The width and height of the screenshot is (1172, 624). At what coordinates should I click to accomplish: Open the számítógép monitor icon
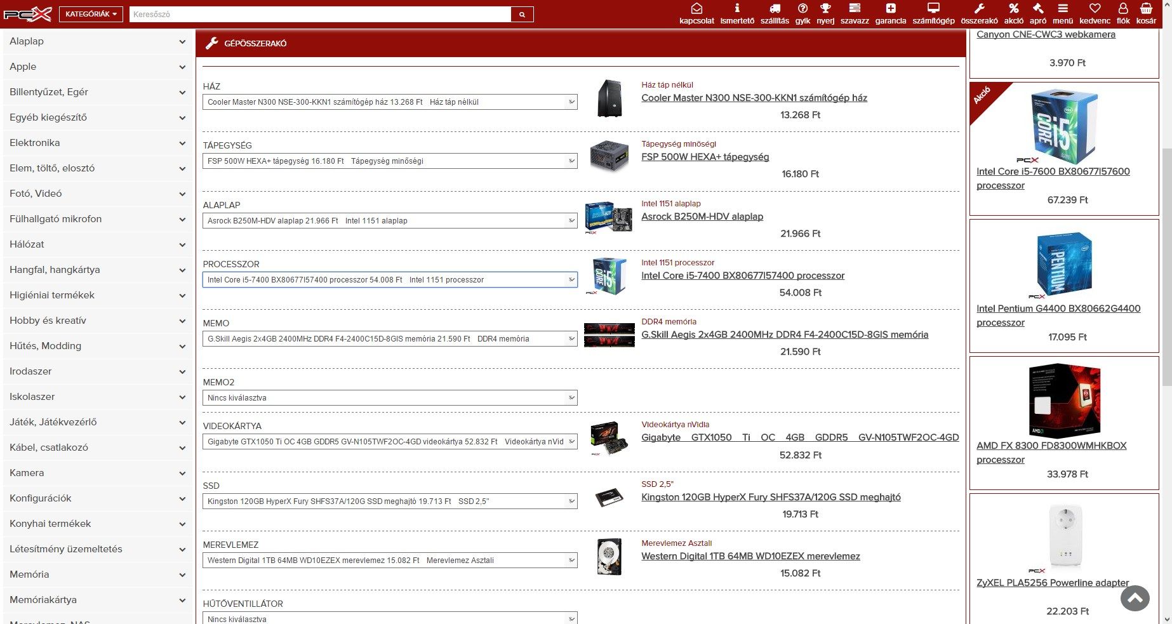pos(933,8)
